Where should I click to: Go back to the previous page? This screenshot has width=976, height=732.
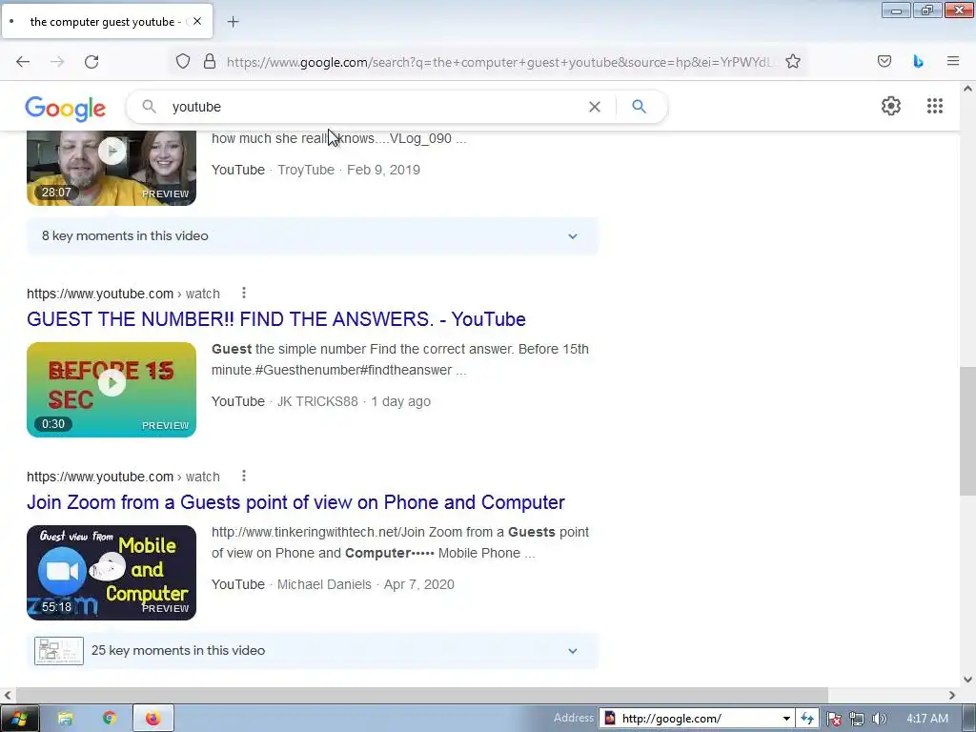pyautogui.click(x=23, y=62)
